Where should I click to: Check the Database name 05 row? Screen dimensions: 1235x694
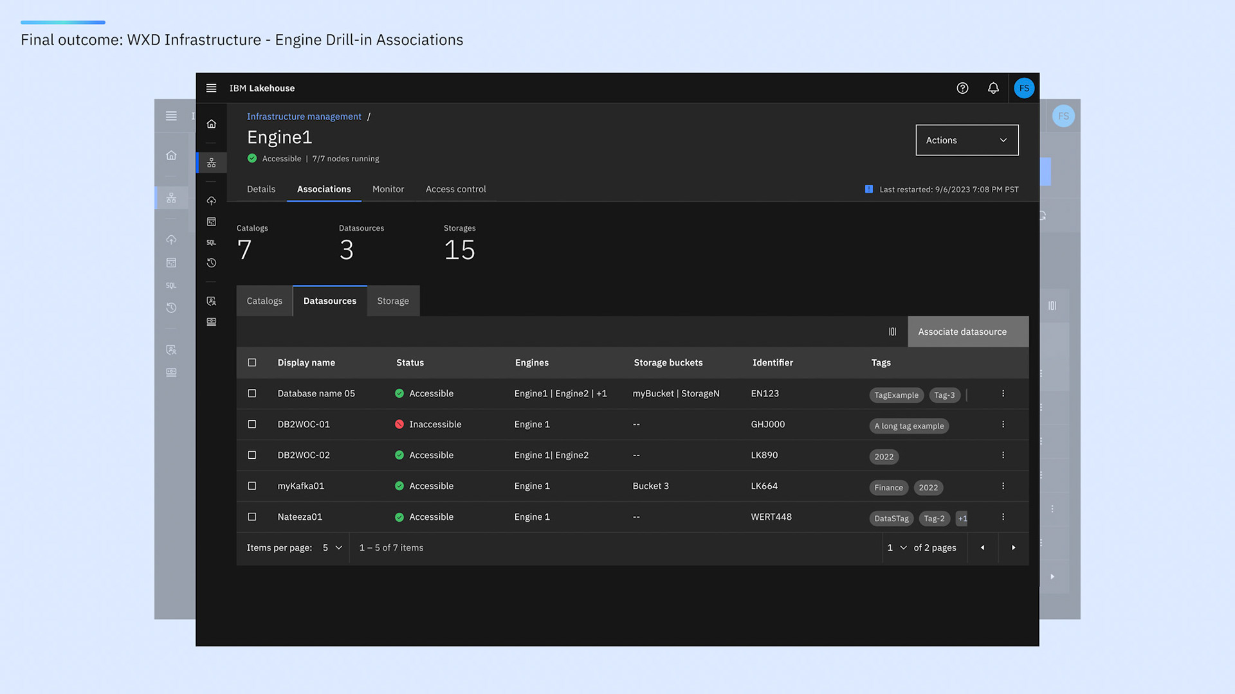(252, 393)
